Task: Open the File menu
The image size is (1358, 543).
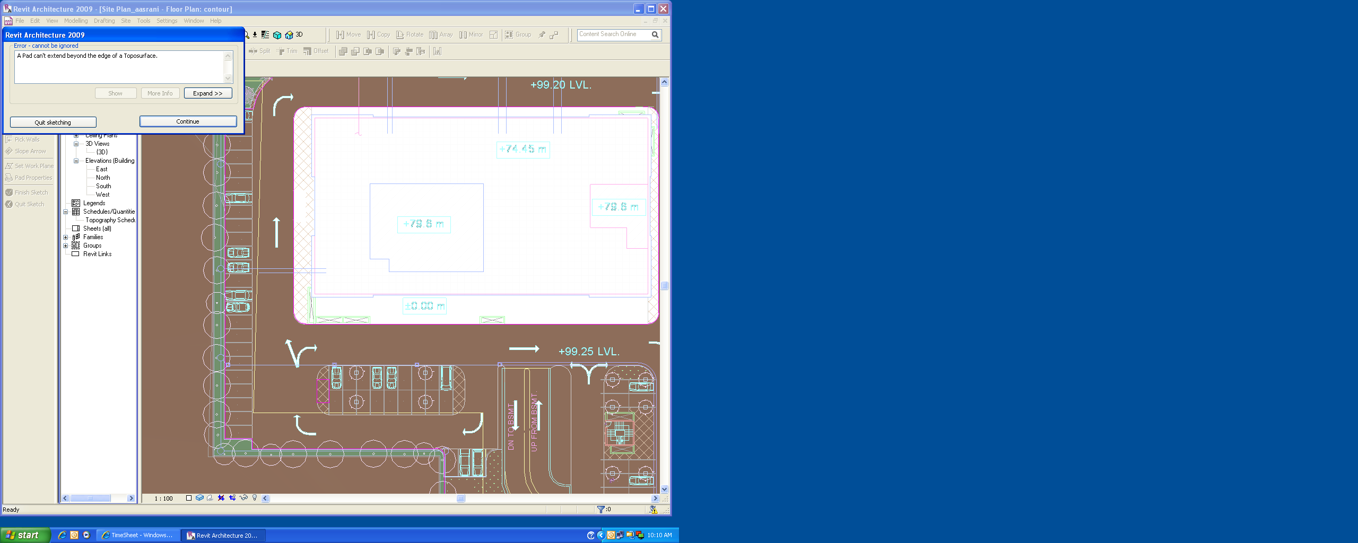Action: pyautogui.click(x=20, y=21)
